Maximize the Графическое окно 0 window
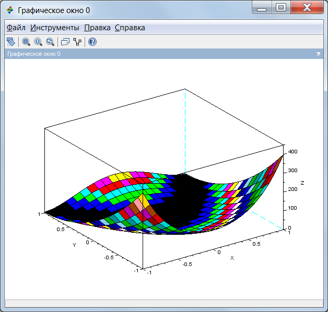This screenshot has width=328, height=312. click(x=281, y=8)
